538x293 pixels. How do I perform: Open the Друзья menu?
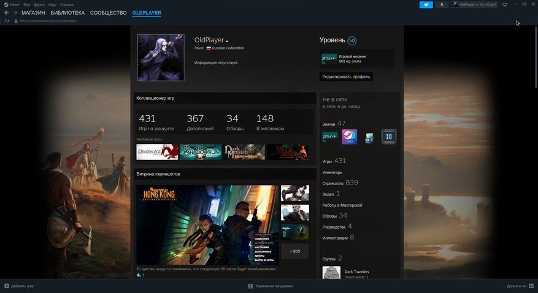pos(39,5)
